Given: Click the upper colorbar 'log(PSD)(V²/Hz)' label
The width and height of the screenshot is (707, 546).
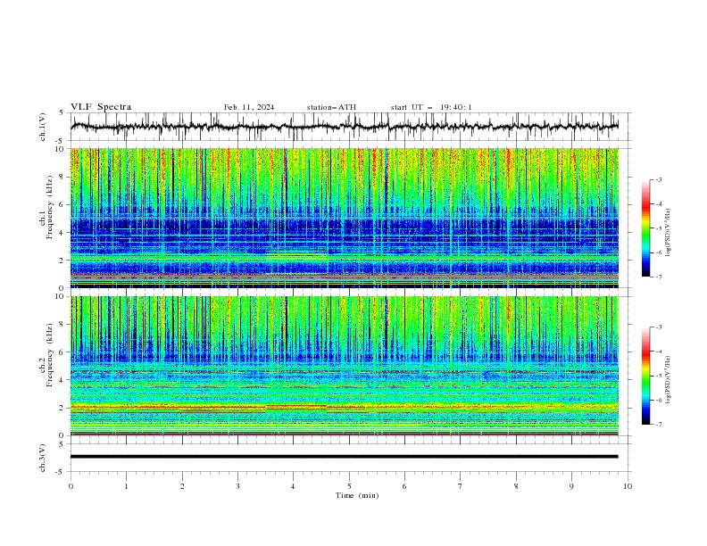Looking at the screenshot, I should (x=669, y=233).
